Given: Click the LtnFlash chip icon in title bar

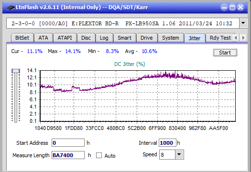Looking at the screenshot, I should (11, 7).
